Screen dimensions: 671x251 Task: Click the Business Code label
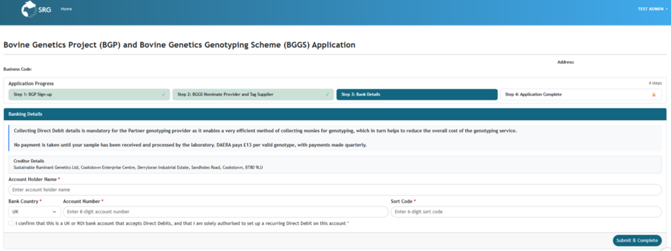pos(18,69)
